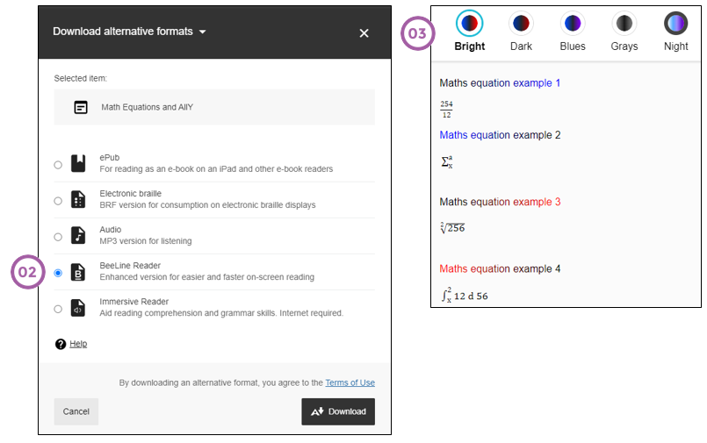Choose the Bright color scheme swatch

469,23
